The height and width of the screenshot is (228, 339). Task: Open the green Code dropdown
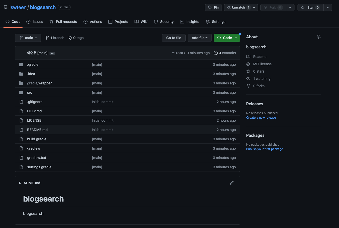point(227,38)
